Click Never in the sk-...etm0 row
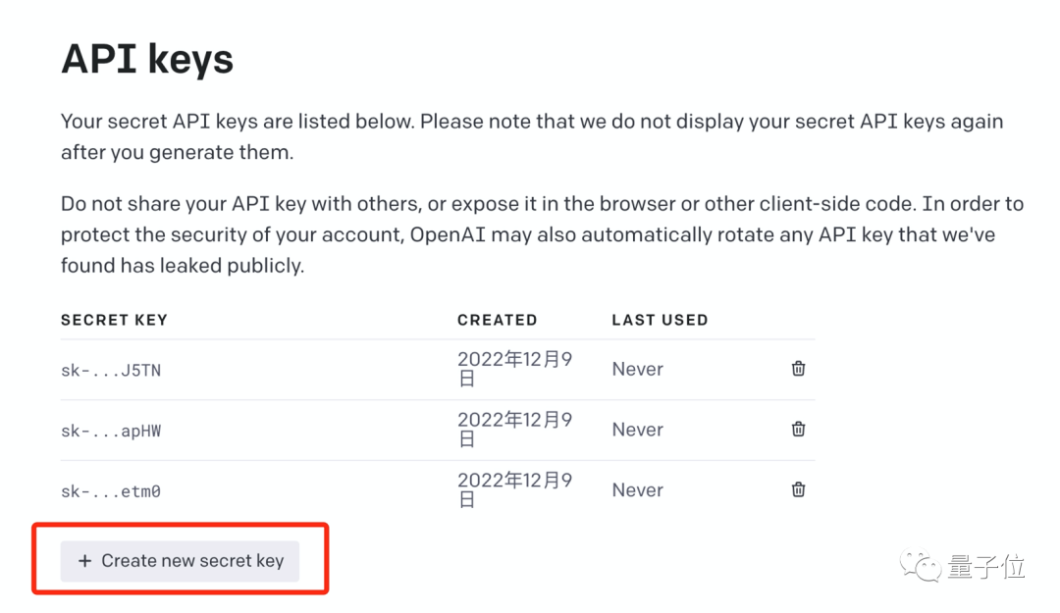 [638, 490]
